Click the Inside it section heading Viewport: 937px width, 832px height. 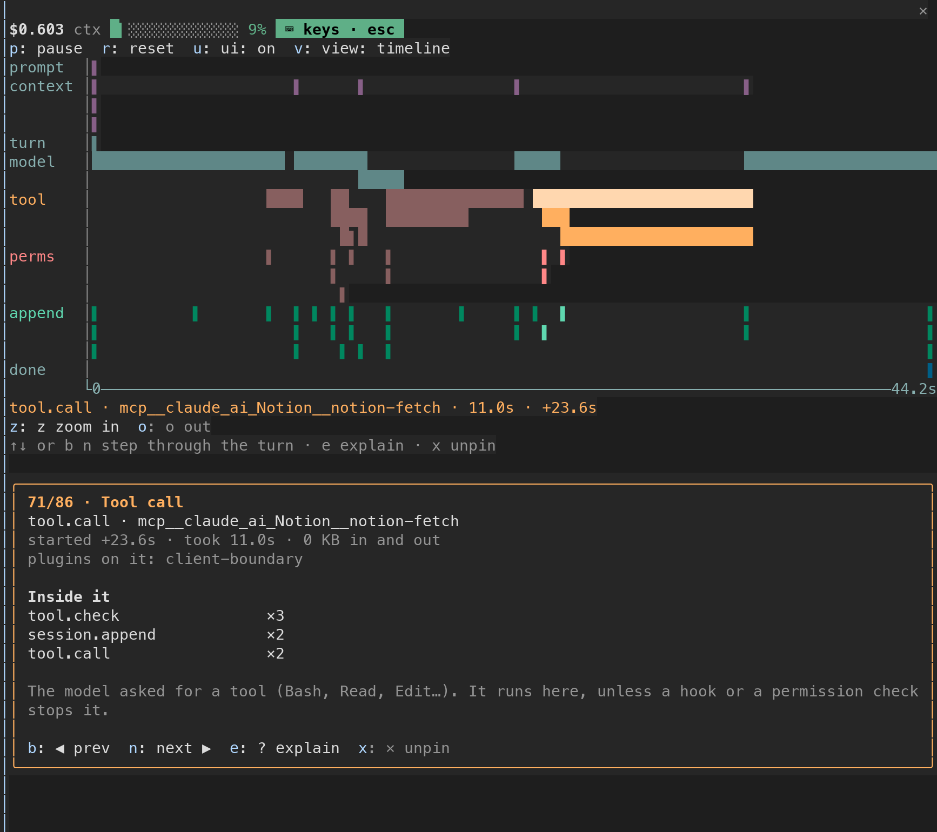(x=69, y=597)
